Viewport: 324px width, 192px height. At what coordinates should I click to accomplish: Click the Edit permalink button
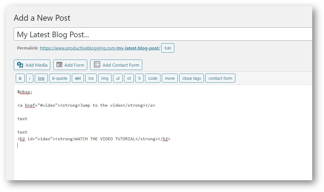coord(167,48)
